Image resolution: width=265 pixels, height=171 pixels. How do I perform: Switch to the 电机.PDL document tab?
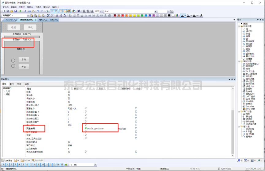43,20
